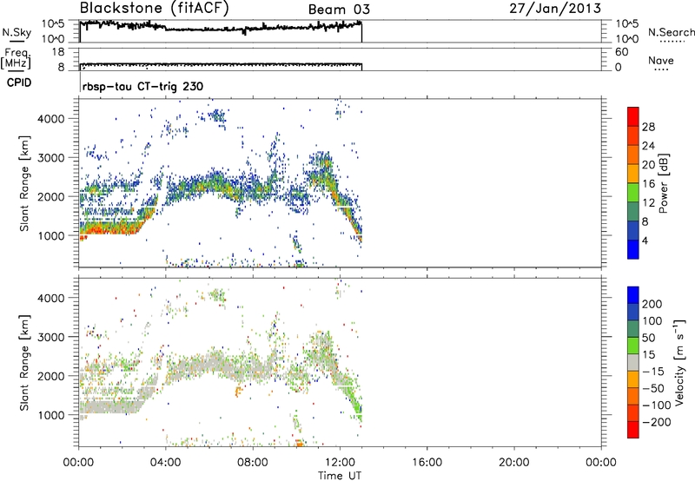This screenshot has width=695, height=481.
Task: Click the 'Nave' legend label
Action: (661, 60)
